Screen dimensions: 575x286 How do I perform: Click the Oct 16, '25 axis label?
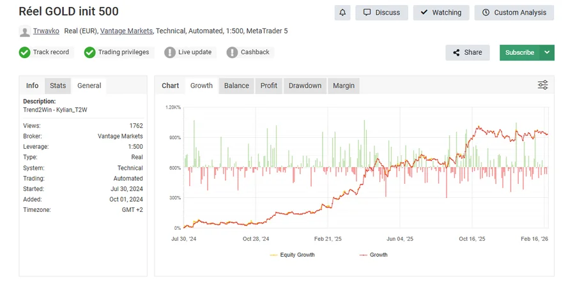(472, 239)
